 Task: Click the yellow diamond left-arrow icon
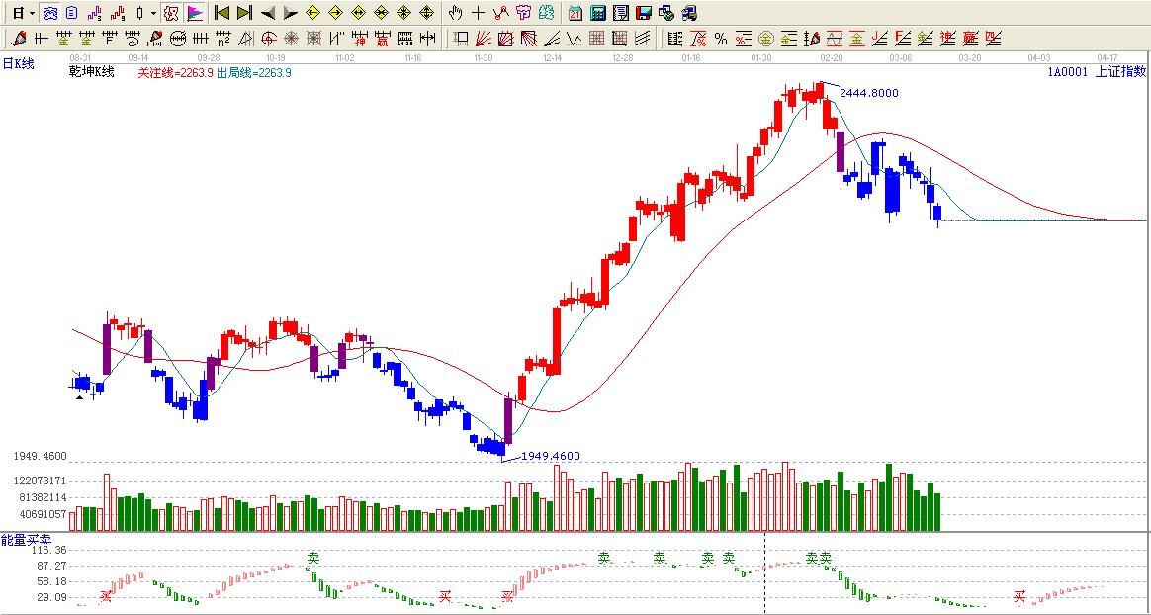click(312, 13)
